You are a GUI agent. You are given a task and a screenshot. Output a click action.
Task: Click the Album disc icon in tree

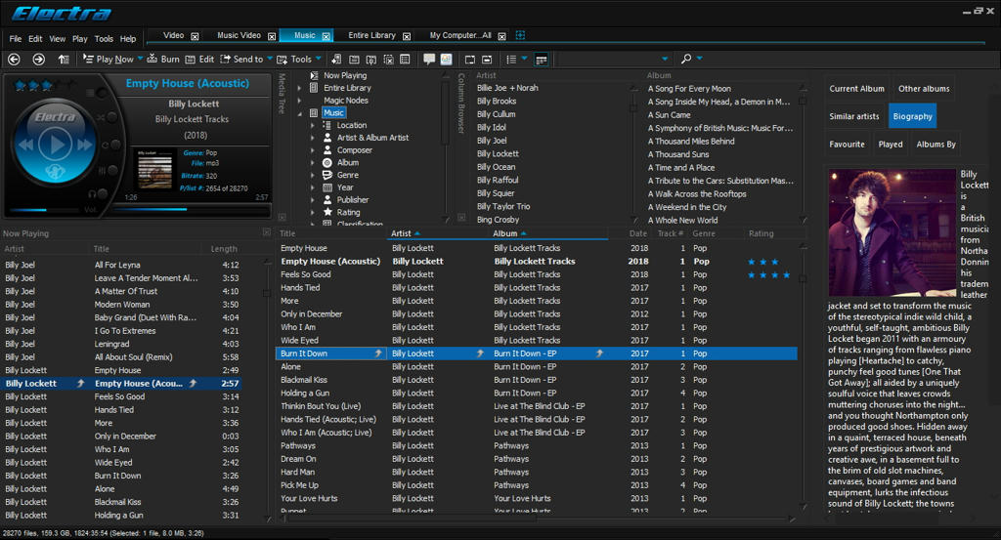click(x=327, y=162)
